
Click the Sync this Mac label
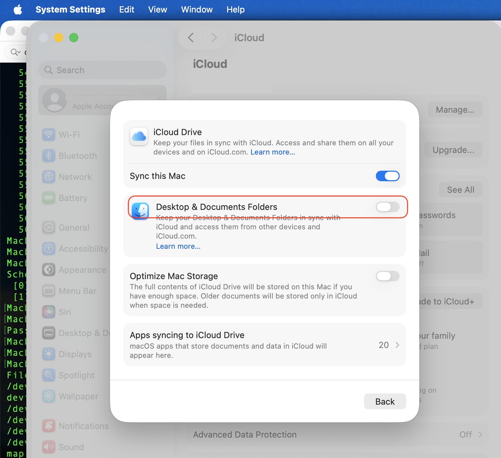click(x=157, y=176)
